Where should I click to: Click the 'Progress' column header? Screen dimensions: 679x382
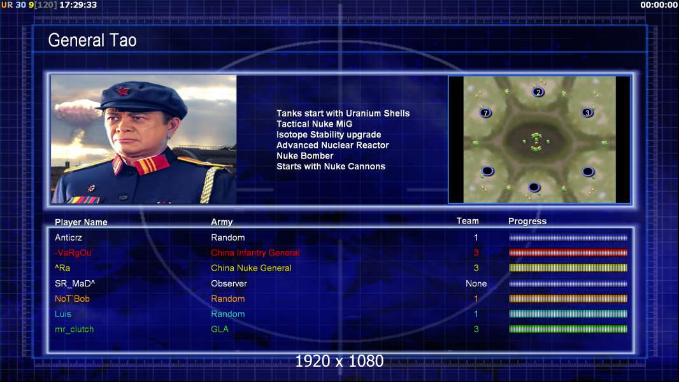click(x=527, y=221)
